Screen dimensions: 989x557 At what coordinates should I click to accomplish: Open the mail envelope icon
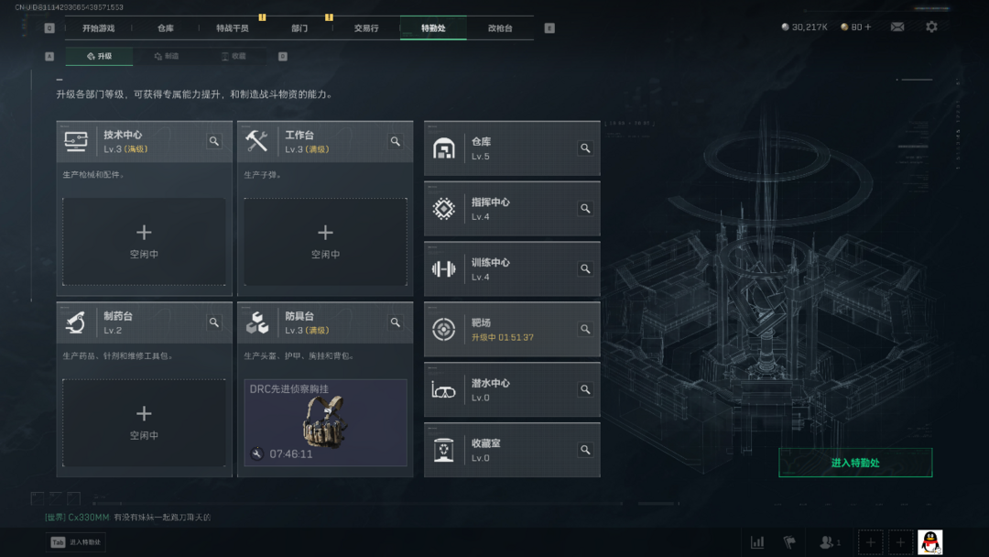[897, 27]
